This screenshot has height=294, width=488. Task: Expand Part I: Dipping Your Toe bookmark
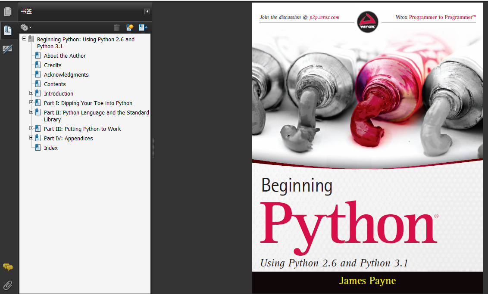31,102
